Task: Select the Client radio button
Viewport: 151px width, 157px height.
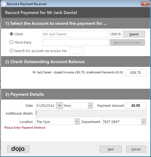Action: point(11,34)
